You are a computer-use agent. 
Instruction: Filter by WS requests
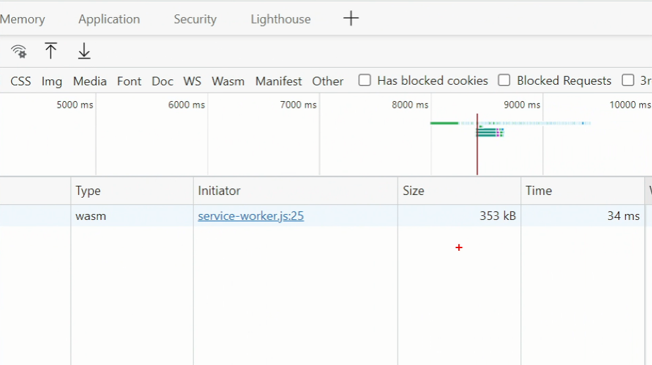point(192,81)
